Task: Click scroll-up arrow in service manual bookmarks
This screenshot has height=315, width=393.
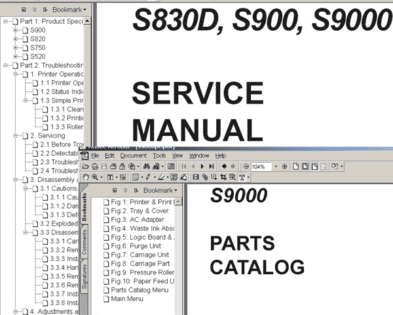Action: (87, 21)
